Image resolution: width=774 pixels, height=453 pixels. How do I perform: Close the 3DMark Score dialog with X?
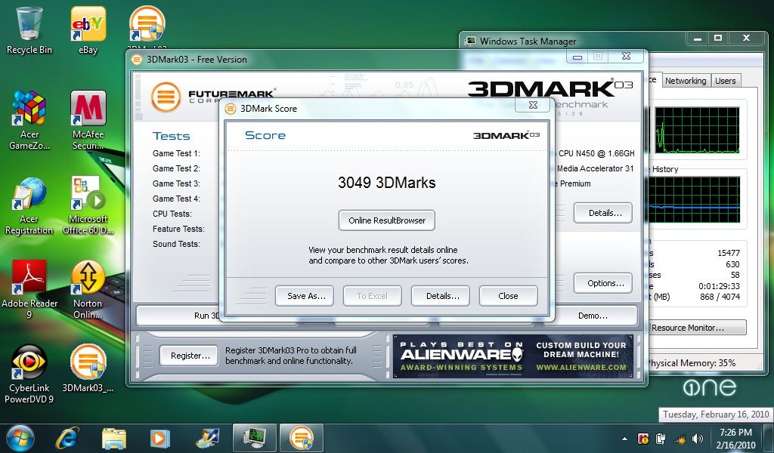click(533, 104)
